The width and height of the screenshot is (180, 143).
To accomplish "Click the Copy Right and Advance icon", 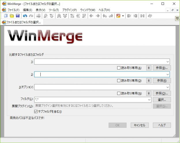I will (105, 16).
